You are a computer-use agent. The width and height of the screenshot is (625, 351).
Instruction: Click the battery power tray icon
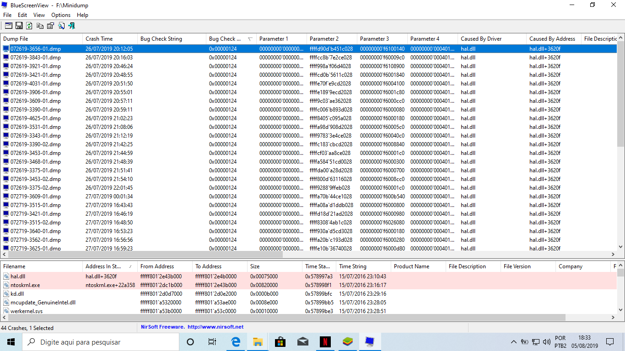524,342
